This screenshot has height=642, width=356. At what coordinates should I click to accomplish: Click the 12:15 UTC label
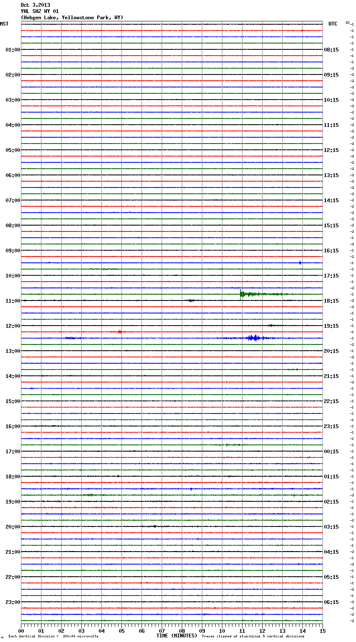coord(331,150)
